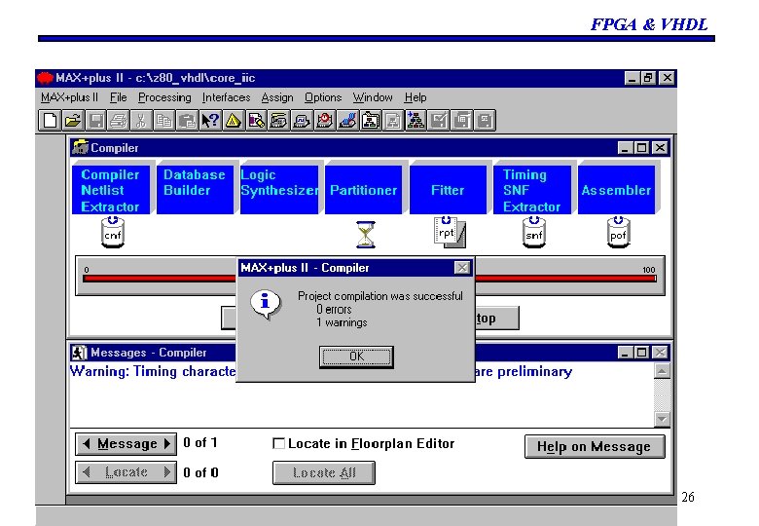Viewport: 759px width, 526px height.
Task: Enable Locate in Floorplan Editor checkbox
Action: [x=278, y=443]
